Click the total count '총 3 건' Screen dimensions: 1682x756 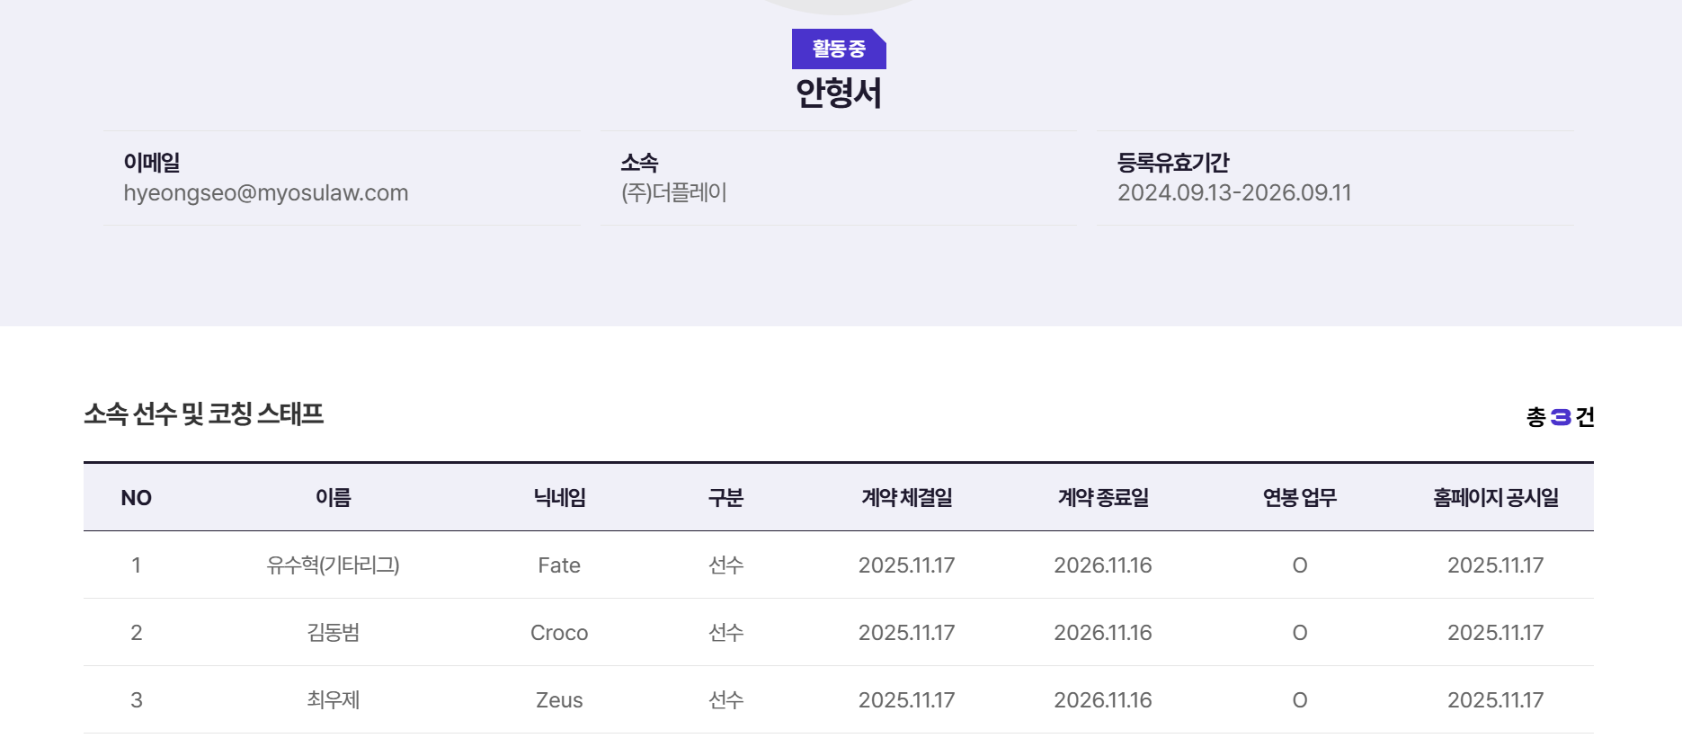pyautogui.click(x=1560, y=417)
